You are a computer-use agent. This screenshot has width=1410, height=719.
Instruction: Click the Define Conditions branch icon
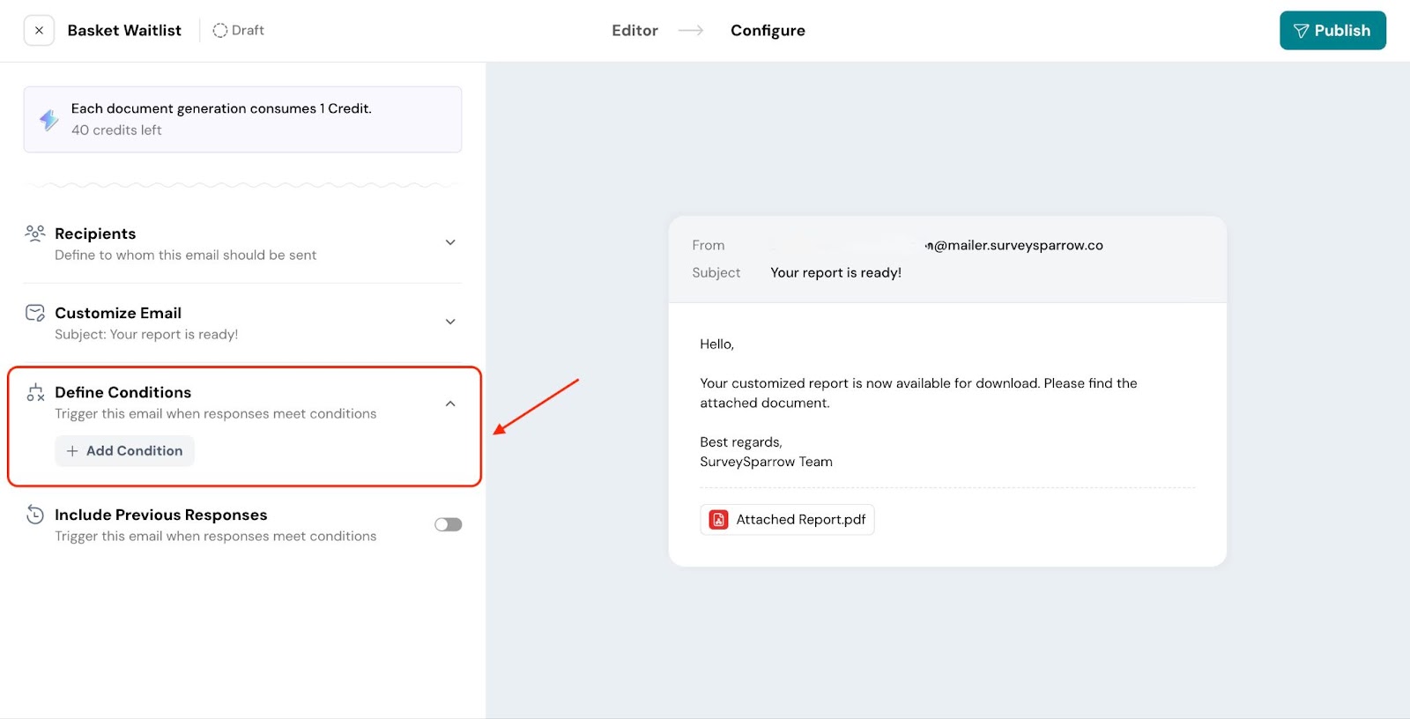[35, 393]
